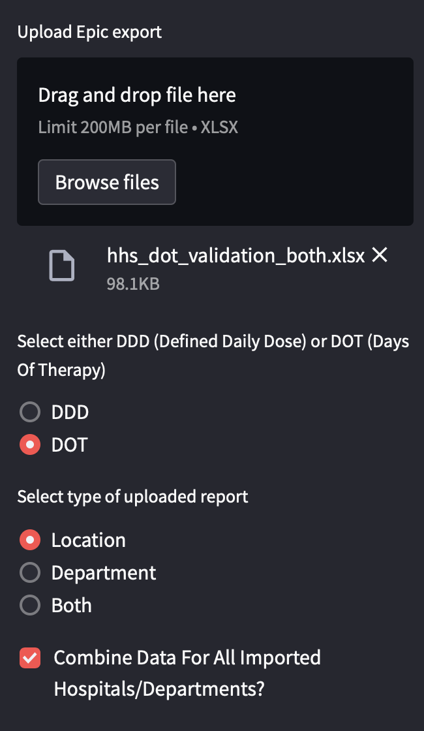Image resolution: width=424 pixels, height=731 pixels.
Task: Click Browse files to pick an XLSX
Action: (106, 182)
